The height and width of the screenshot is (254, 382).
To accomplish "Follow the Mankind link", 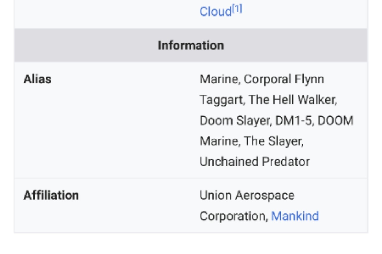I will 295,216.
